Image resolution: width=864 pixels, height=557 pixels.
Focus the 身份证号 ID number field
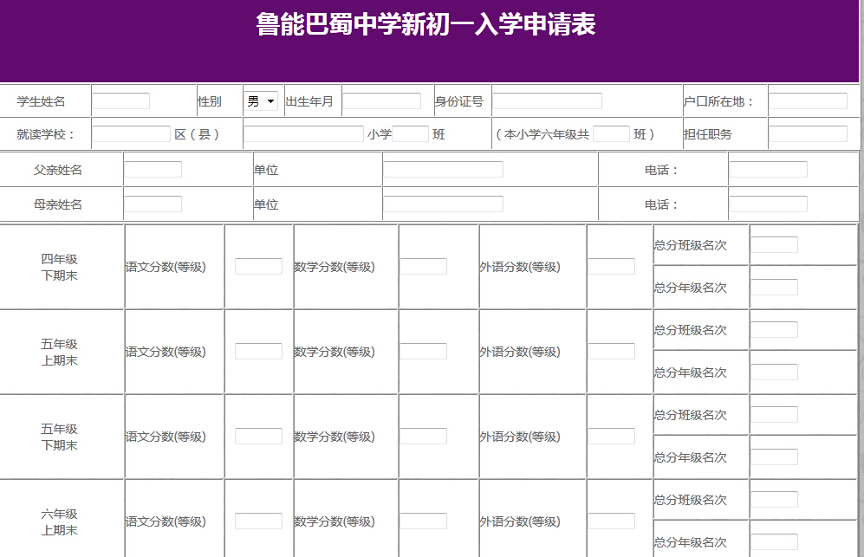(x=547, y=101)
